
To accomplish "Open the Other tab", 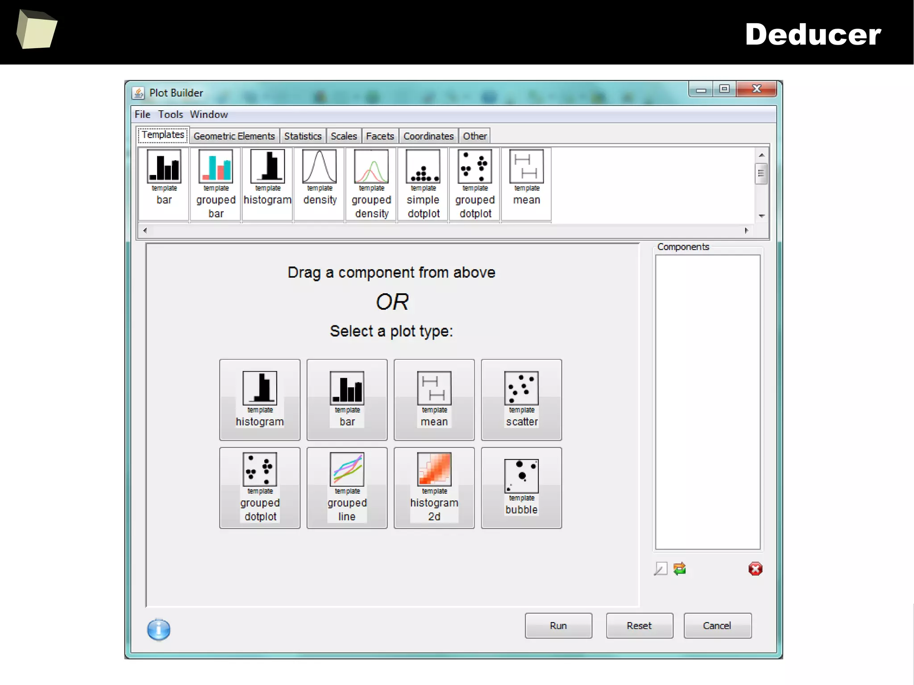I will pos(474,136).
